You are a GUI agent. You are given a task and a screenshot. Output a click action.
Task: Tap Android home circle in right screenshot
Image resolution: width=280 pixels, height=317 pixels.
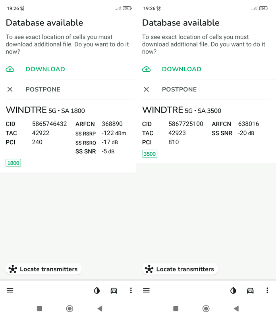pos(206,309)
